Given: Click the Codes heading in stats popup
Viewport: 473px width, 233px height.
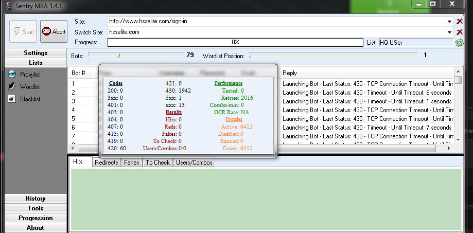Looking at the screenshot, I should (116, 83).
